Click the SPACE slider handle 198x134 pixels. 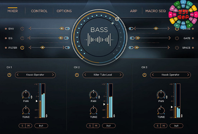pos(137,47)
